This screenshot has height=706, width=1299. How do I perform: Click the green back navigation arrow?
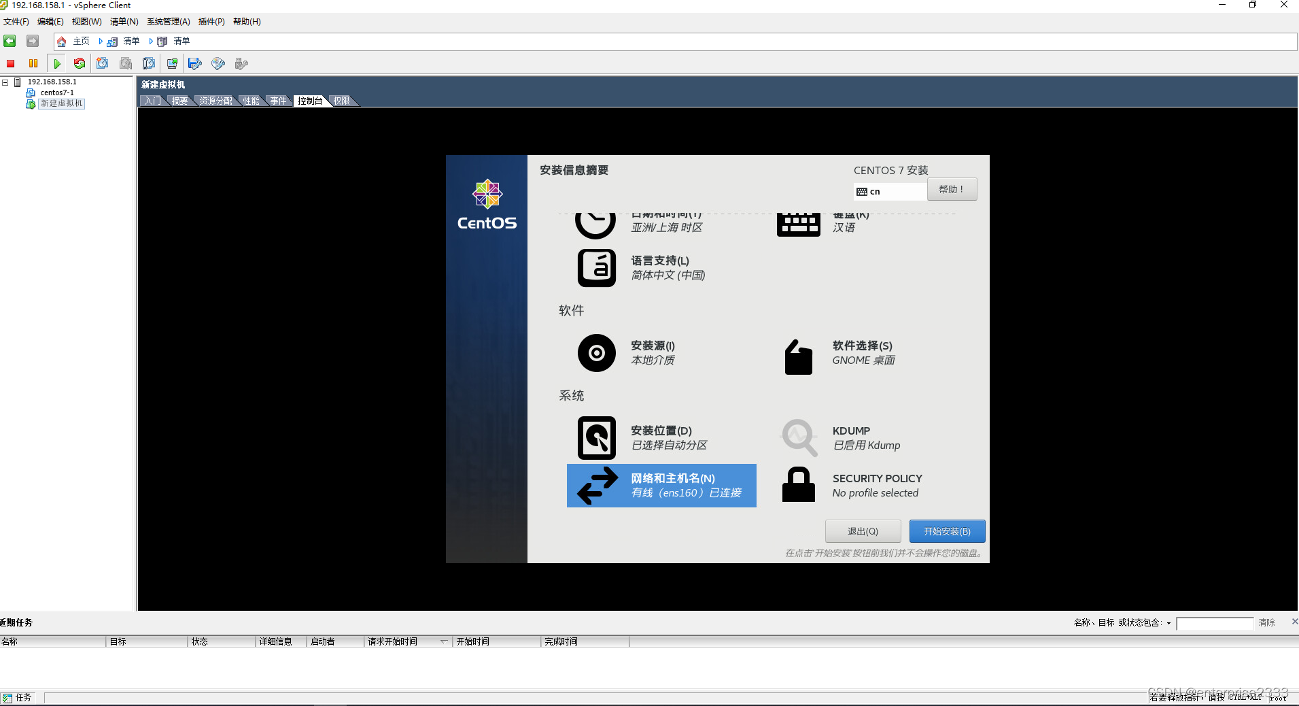pos(10,41)
